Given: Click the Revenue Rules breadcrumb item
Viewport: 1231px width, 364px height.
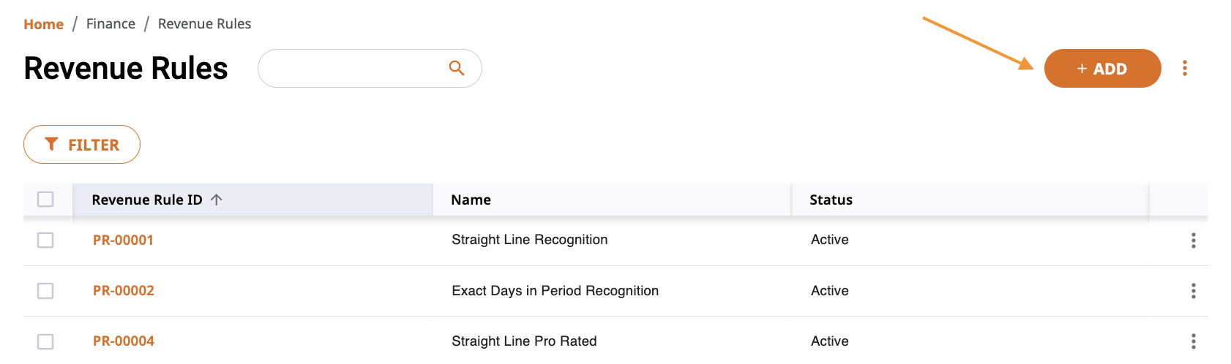Looking at the screenshot, I should (x=204, y=23).
